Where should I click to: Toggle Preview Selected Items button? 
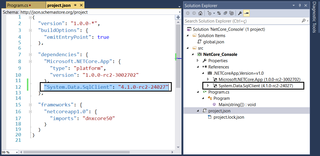coord(246,13)
